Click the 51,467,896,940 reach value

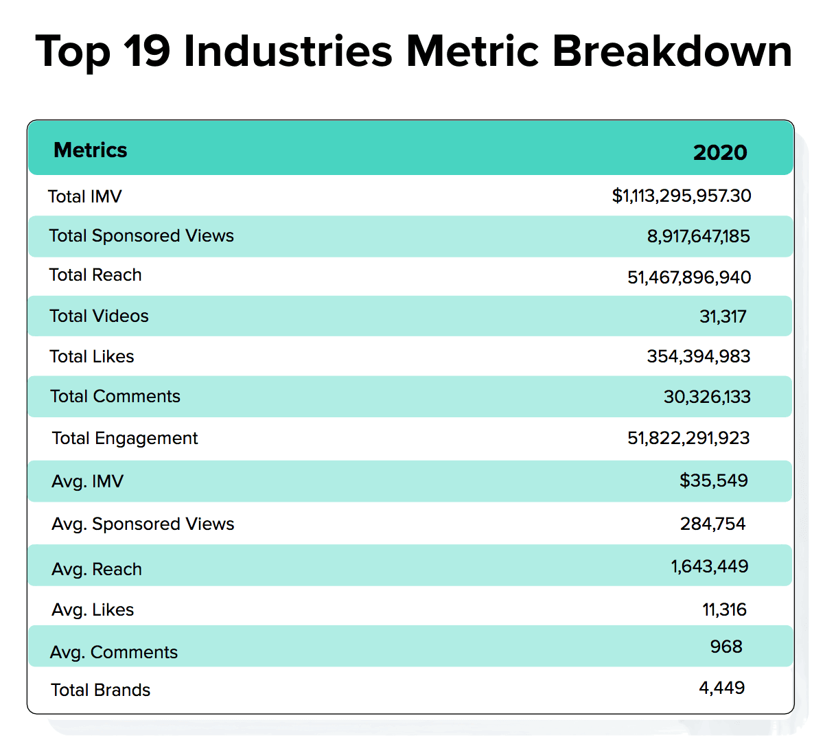pyautogui.click(x=688, y=277)
